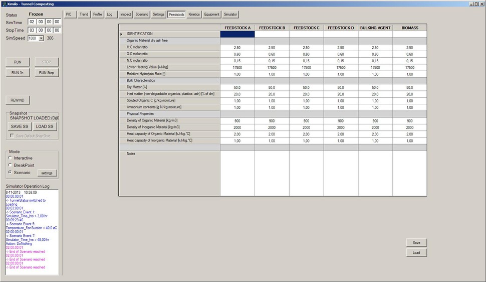Switch to the Kinetics tab
The height and width of the screenshot is (282, 486).
(194, 15)
